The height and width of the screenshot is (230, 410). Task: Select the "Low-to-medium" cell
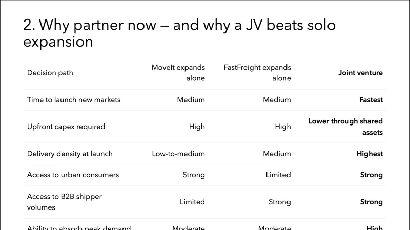pos(178,154)
